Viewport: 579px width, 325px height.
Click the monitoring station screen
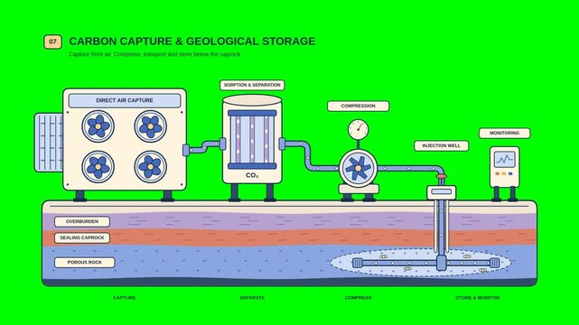pyautogui.click(x=504, y=160)
